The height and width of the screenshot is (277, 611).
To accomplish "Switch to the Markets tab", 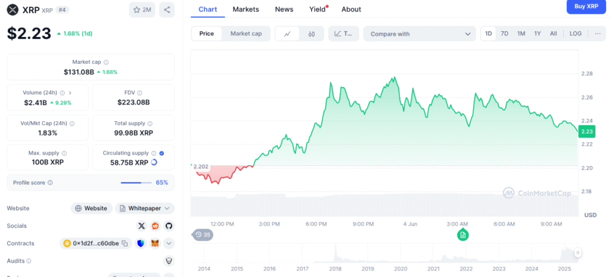I will [246, 10].
